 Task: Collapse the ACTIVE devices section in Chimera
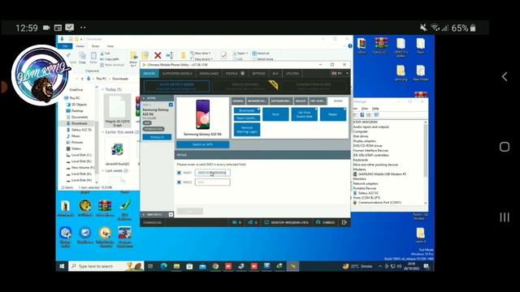(144, 98)
